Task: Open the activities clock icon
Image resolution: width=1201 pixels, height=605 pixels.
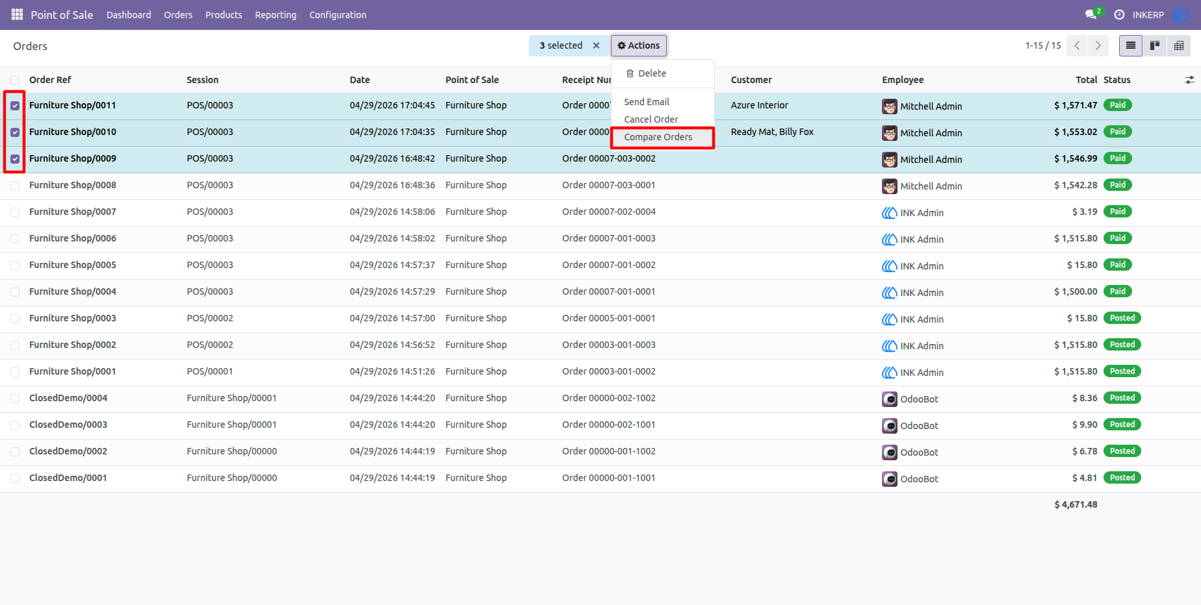Action: pyautogui.click(x=1119, y=14)
